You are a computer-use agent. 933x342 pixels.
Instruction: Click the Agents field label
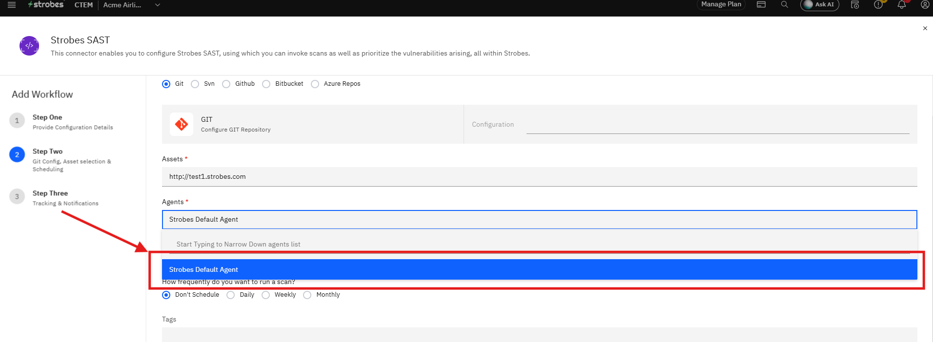pyautogui.click(x=173, y=202)
